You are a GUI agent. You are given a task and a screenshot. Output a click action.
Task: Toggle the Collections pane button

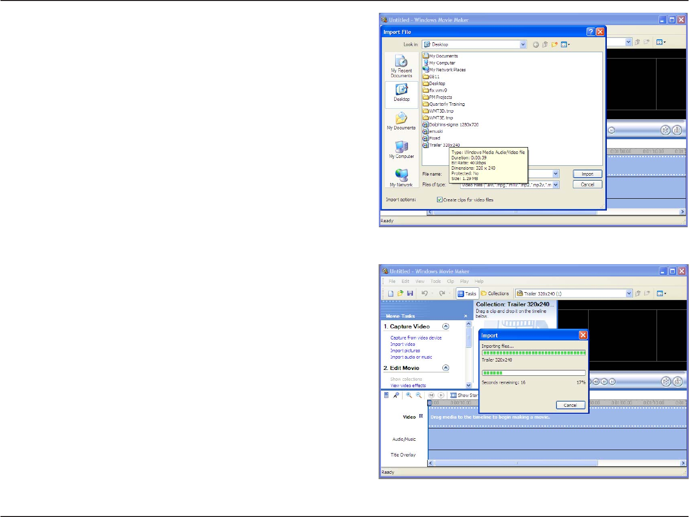click(495, 294)
